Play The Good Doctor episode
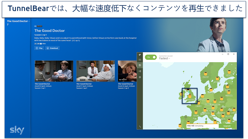 pos(39,48)
